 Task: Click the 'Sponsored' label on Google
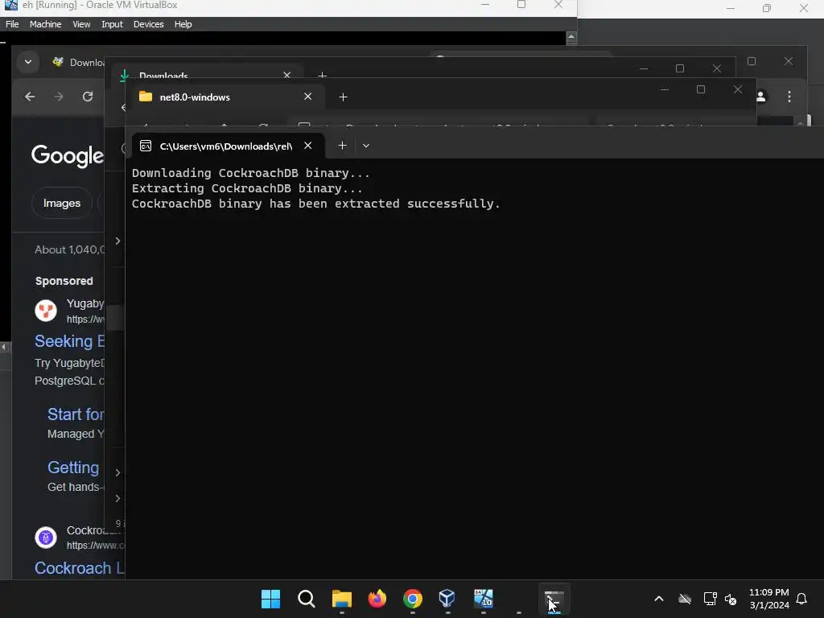click(64, 281)
